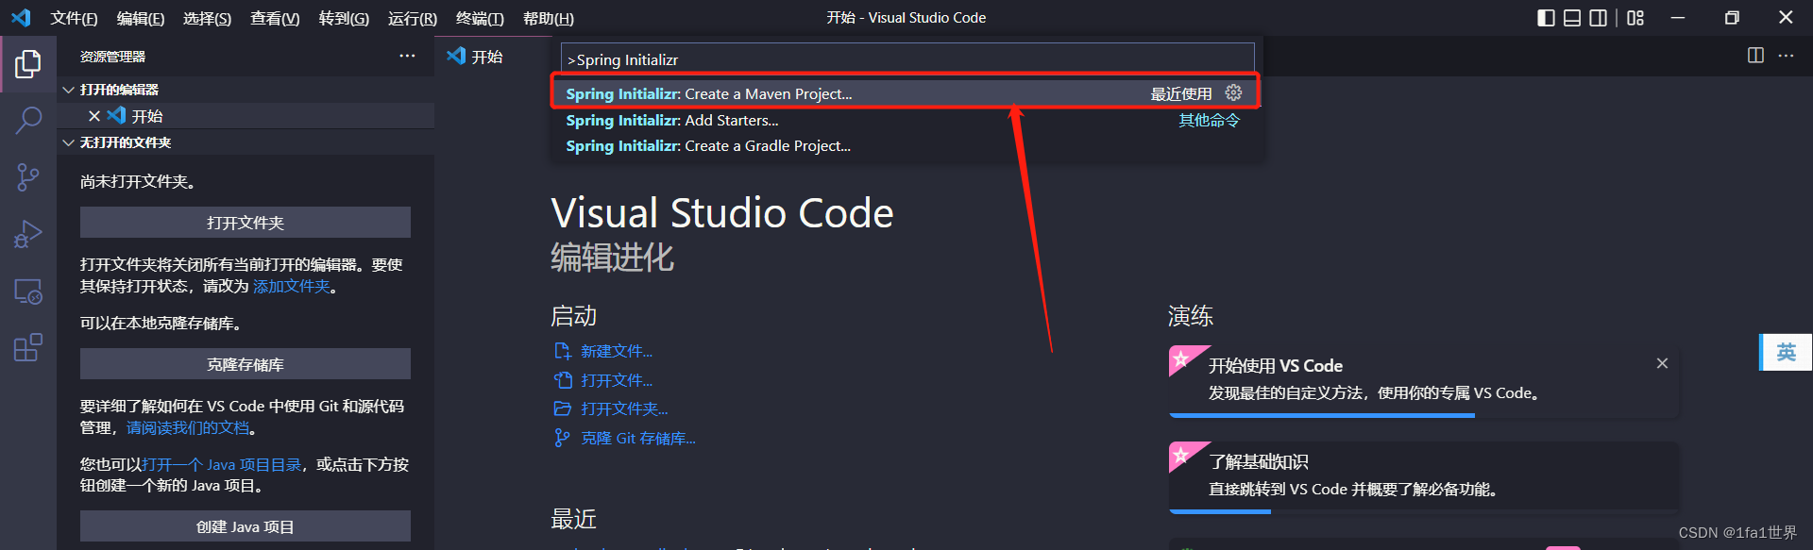Choose Spring Initializr: Create a Gradle Project
The height and width of the screenshot is (550, 1813).
905,146
